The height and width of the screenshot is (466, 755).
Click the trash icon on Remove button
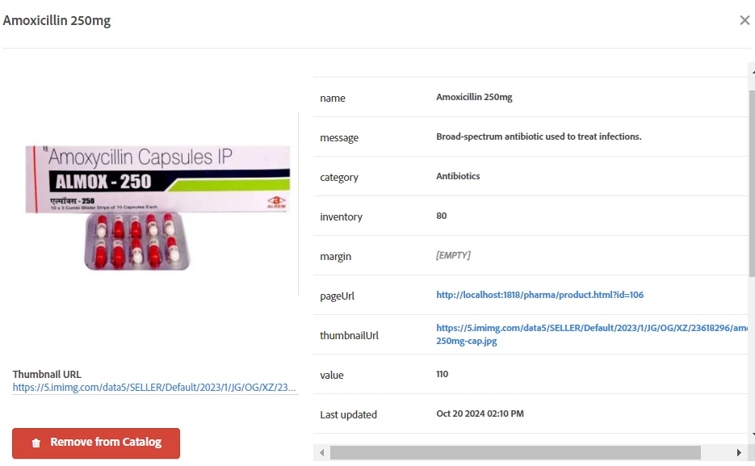coord(36,443)
